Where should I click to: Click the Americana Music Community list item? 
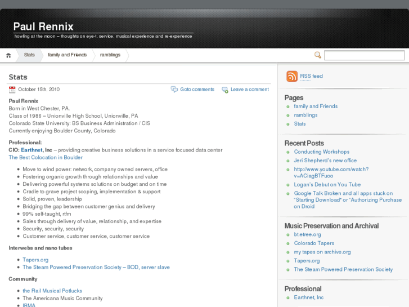click(x=62, y=299)
